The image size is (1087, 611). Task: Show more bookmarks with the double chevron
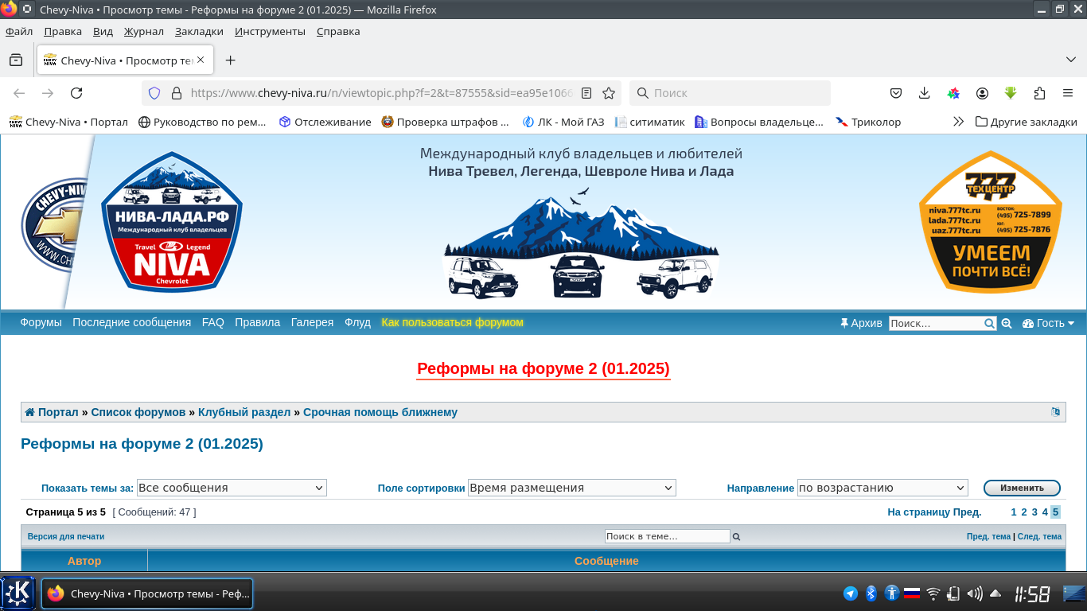(958, 122)
